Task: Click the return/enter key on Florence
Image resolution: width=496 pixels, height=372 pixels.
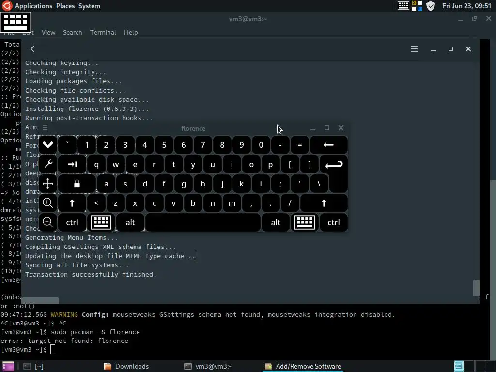Action: (334, 165)
